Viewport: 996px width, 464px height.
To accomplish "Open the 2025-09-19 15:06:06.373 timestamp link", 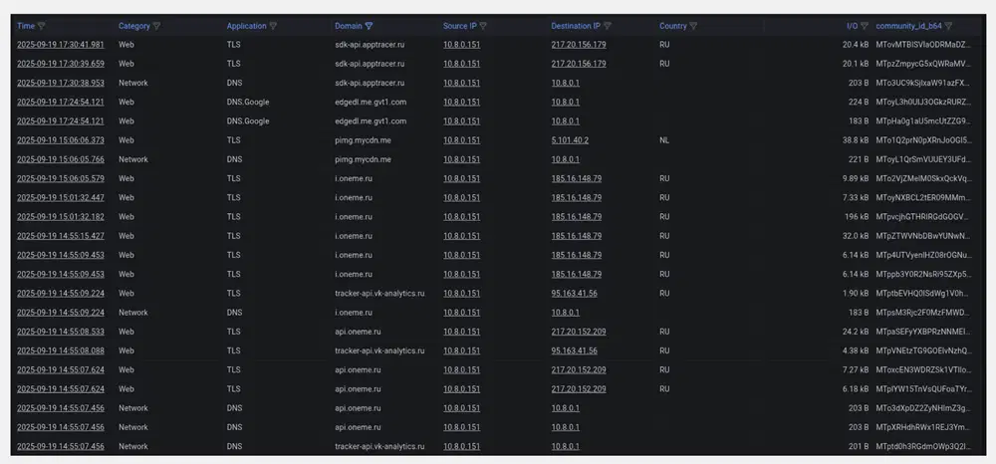I will [61, 140].
